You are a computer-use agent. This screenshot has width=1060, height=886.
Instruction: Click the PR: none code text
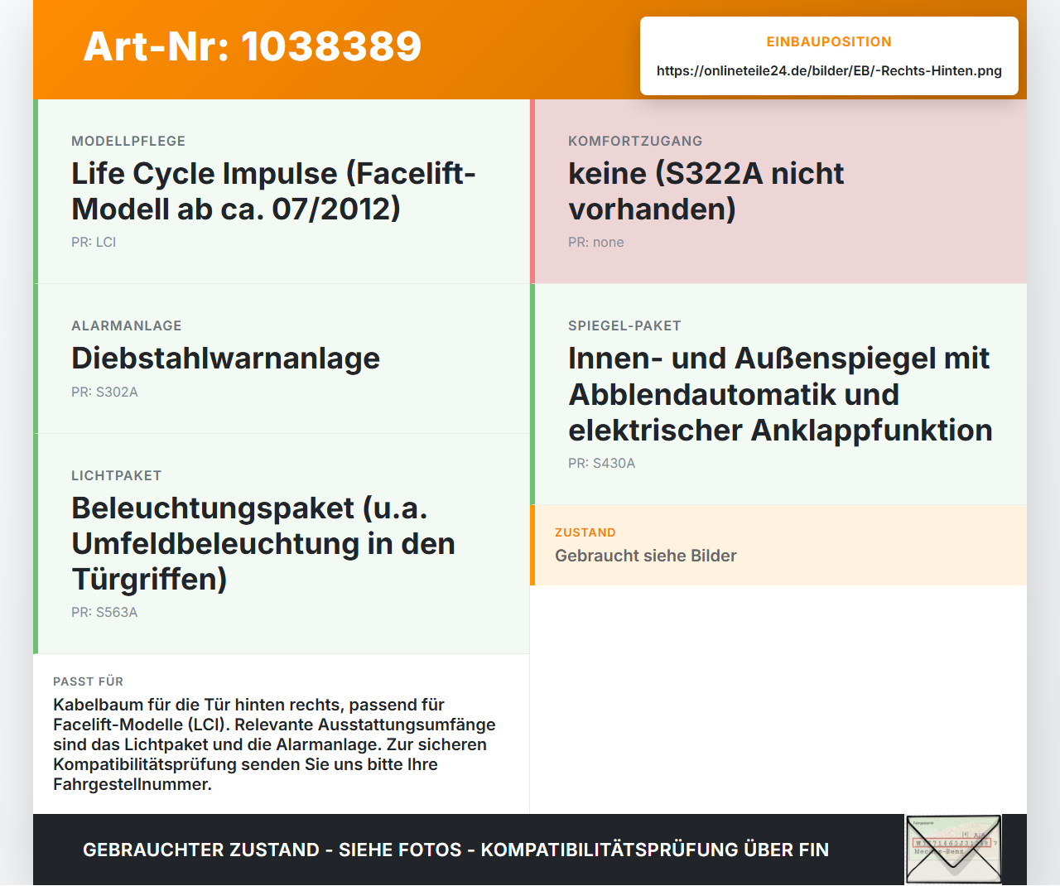coord(595,242)
